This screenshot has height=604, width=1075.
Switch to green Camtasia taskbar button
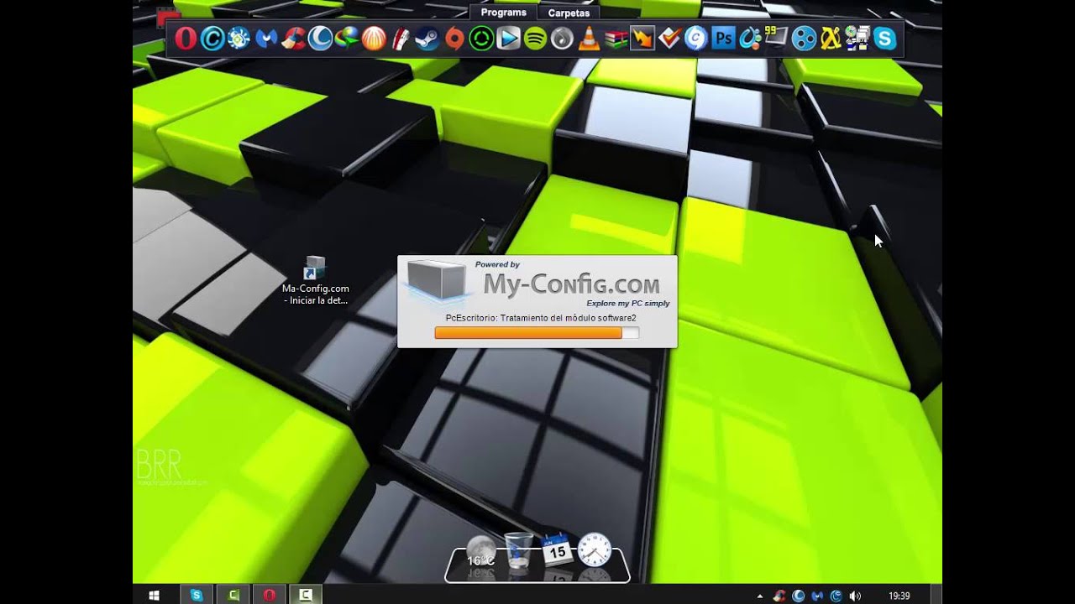pos(233,595)
